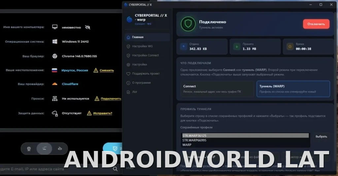Click the Время 00:00:38 timer value
Image resolution: width=338 pixels, height=176 pixels.
pyautogui.click(x=303, y=49)
